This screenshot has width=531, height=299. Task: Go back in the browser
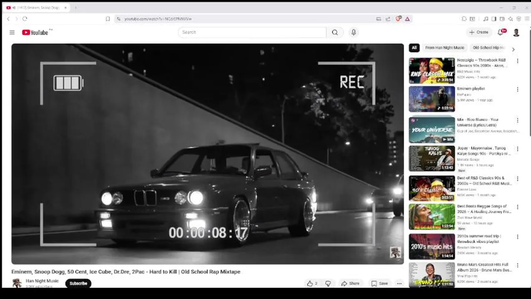tap(8, 19)
